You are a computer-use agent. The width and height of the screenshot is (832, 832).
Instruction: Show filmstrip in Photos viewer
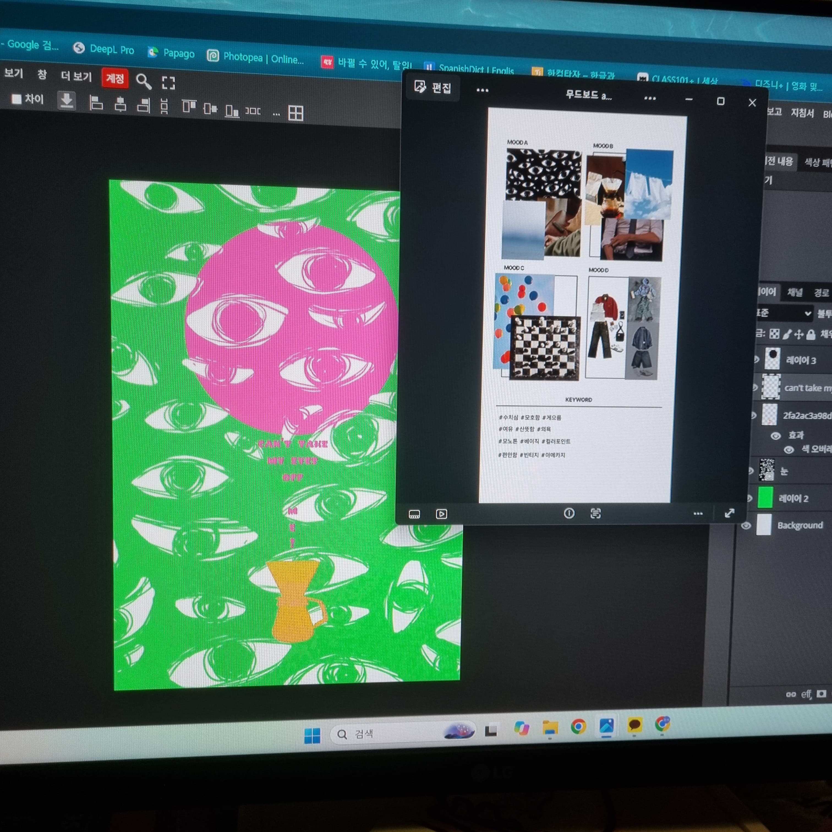pyautogui.click(x=414, y=514)
